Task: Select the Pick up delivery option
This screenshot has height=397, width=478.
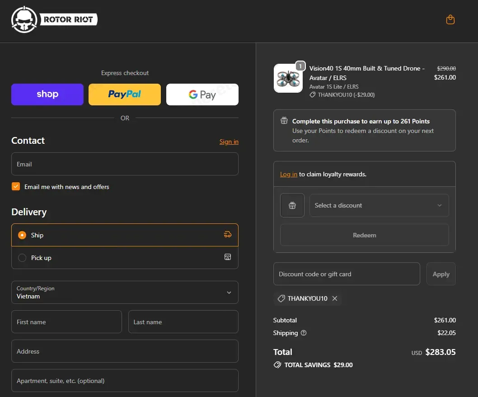Action: pos(125,258)
